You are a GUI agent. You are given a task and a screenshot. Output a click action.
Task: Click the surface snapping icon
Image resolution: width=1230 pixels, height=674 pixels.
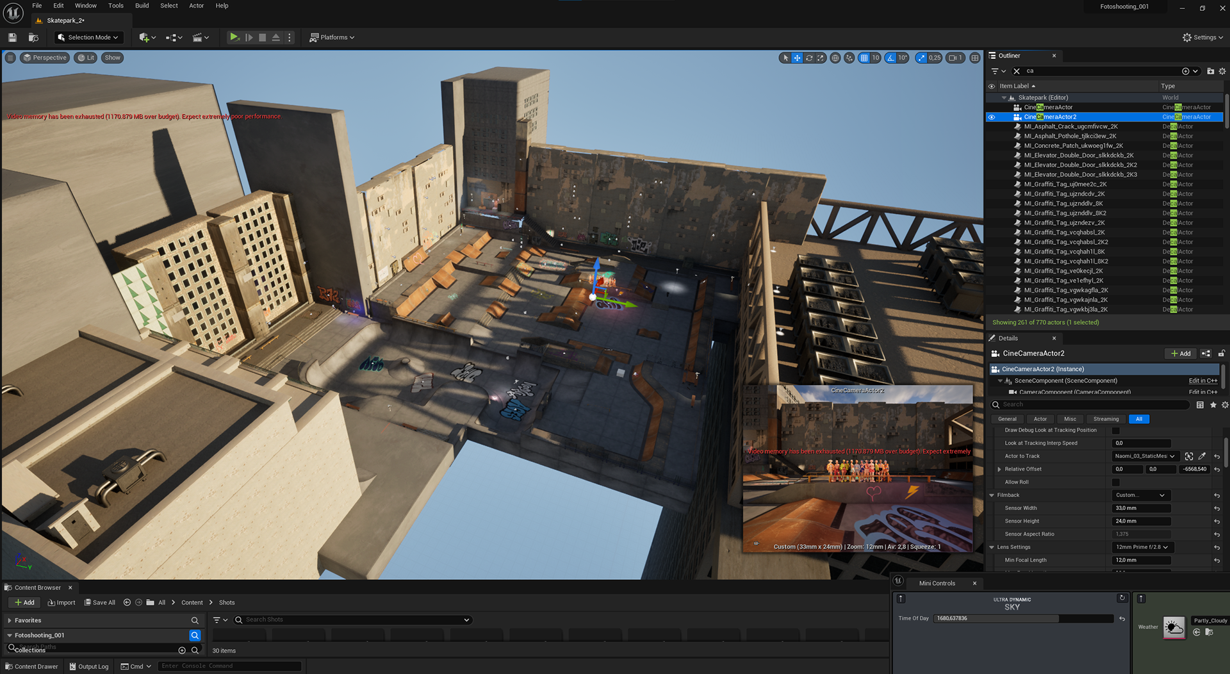(849, 58)
